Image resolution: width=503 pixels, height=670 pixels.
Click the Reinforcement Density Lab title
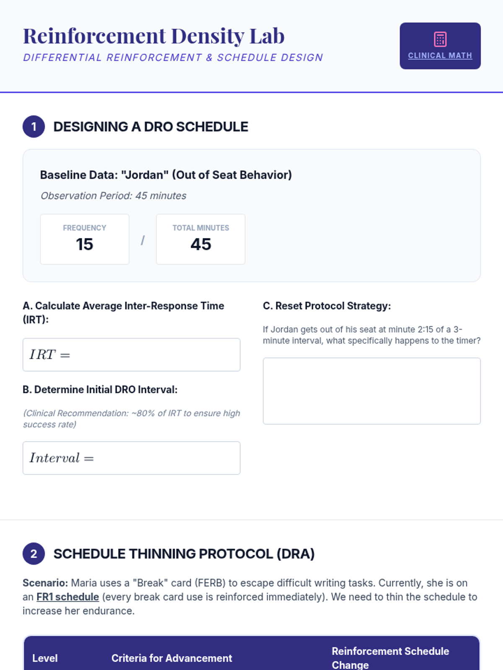pos(154,36)
